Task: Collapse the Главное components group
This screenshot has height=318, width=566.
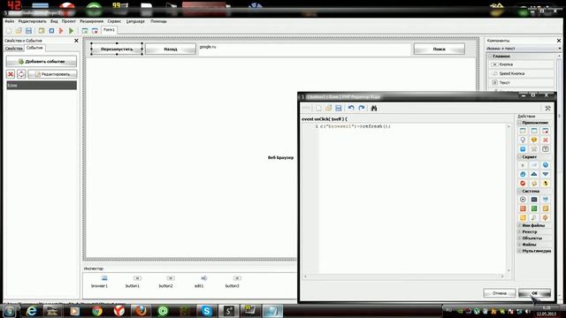Action: [x=491, y=57]
